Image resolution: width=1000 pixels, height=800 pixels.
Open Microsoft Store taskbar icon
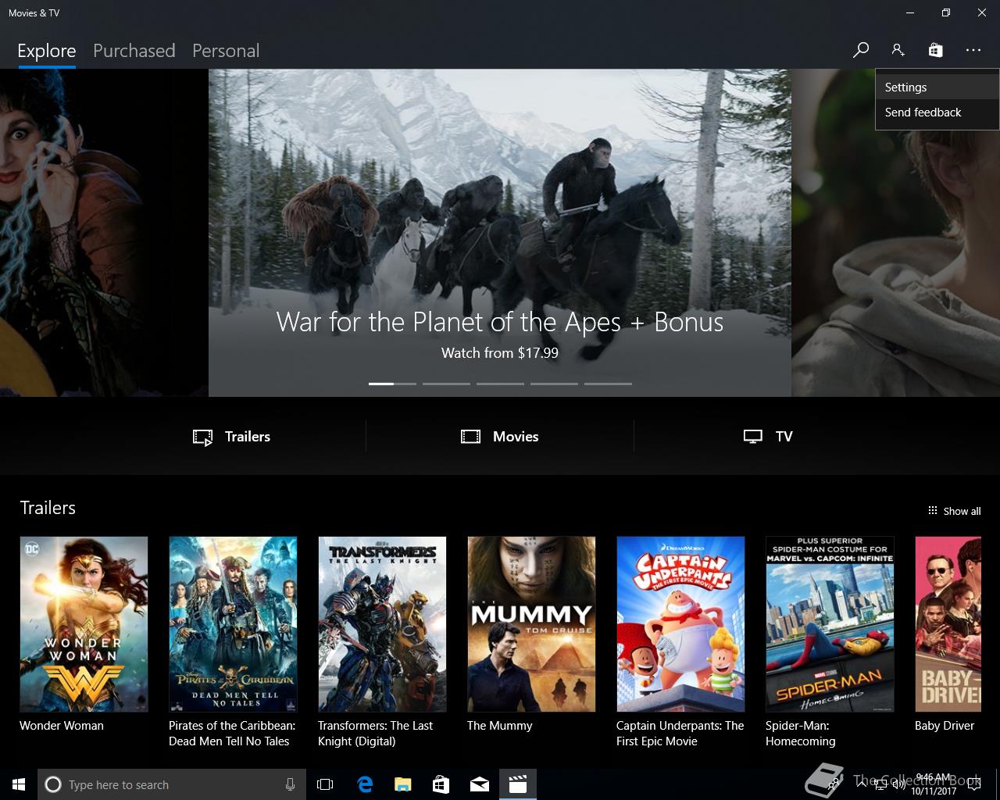click(441, 784)
